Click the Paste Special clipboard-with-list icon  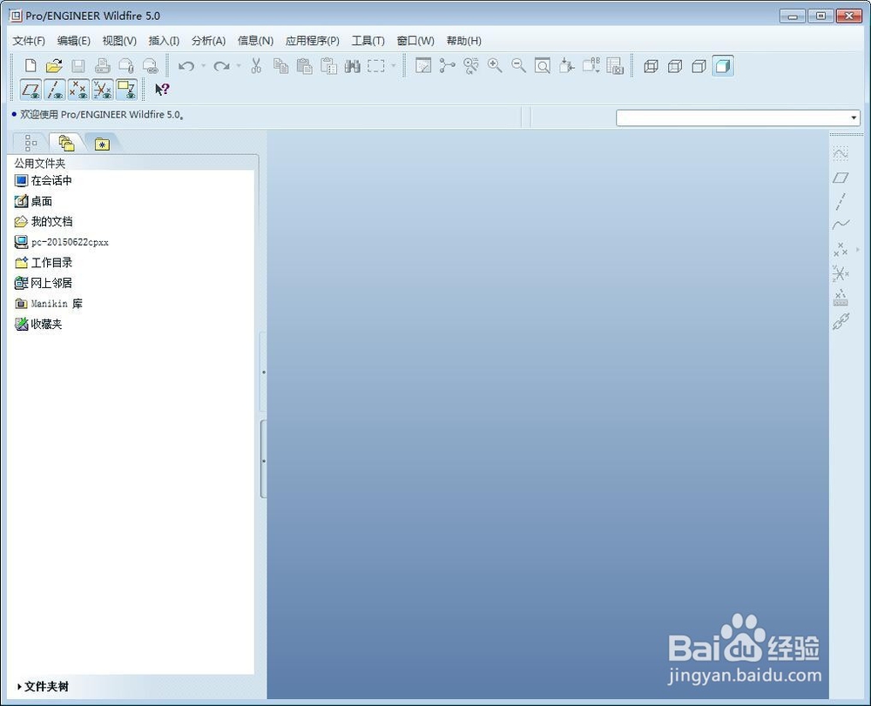(328, 66)
